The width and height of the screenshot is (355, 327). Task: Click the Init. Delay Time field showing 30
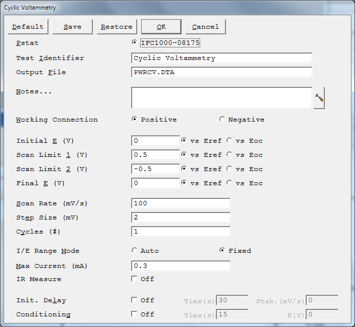click(232, 300)
